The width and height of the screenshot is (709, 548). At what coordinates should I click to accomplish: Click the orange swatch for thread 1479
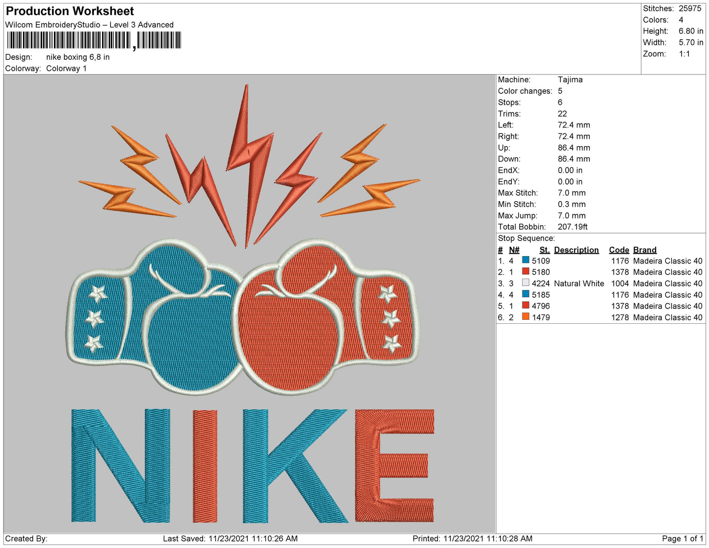point(525,316)
